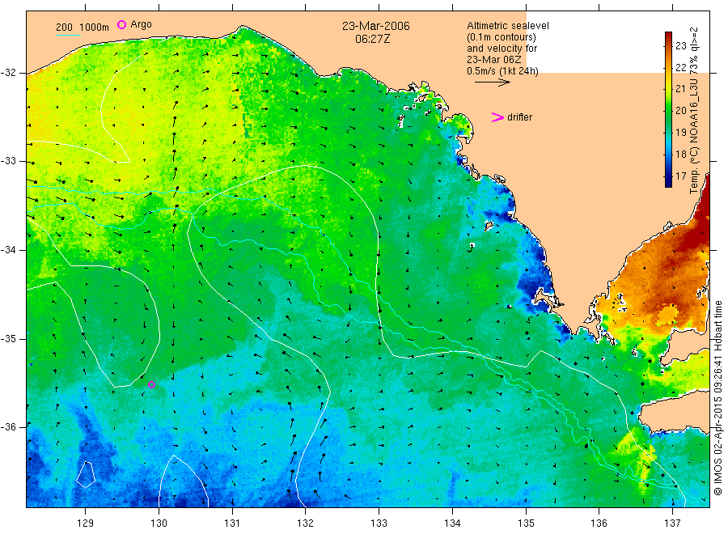Screen dimensions: 728x534
Task: Click the magenta Argo float marker near 130°E
Action: tap(151, 384)
